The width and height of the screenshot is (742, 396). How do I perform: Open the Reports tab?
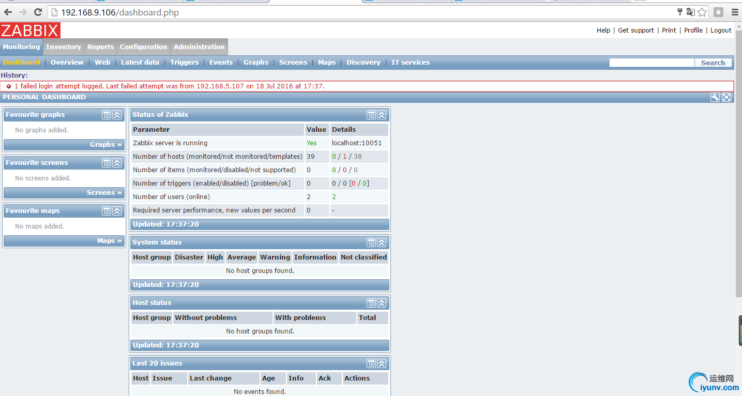[x=101, y=47]
